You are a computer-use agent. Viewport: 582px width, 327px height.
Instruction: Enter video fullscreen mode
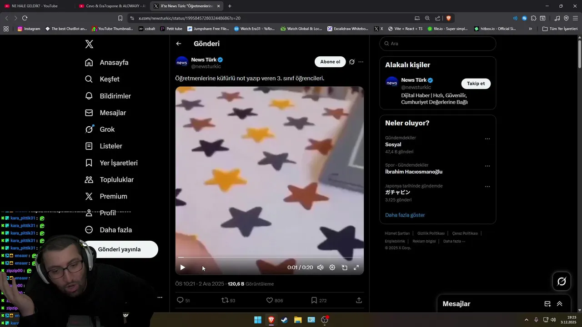click(x=356, y=268)
